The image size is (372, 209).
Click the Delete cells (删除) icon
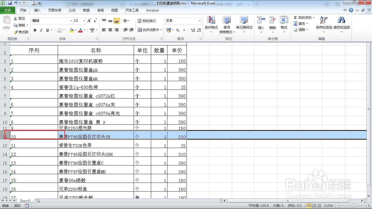click(272, 20)
